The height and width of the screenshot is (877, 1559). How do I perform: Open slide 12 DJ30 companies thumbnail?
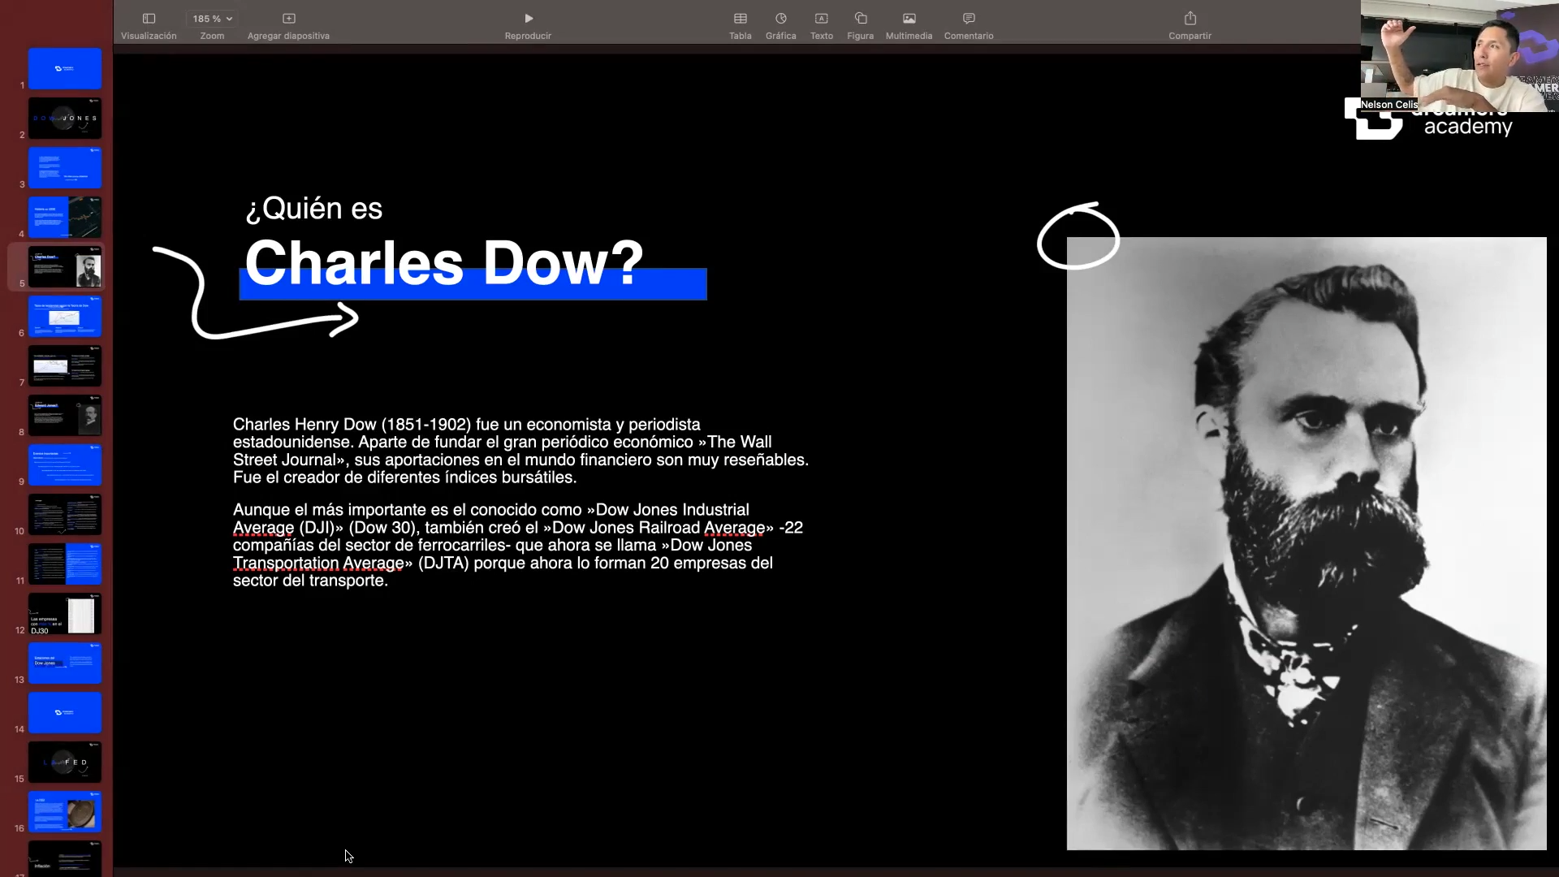pyautogui.click(x=65, y=614)
